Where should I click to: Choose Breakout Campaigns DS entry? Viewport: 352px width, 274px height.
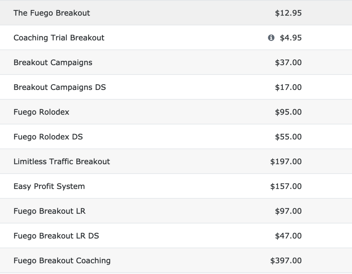pos(59,87)
